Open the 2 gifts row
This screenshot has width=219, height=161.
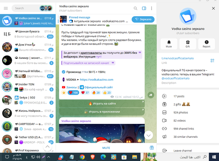coord(188,104)
